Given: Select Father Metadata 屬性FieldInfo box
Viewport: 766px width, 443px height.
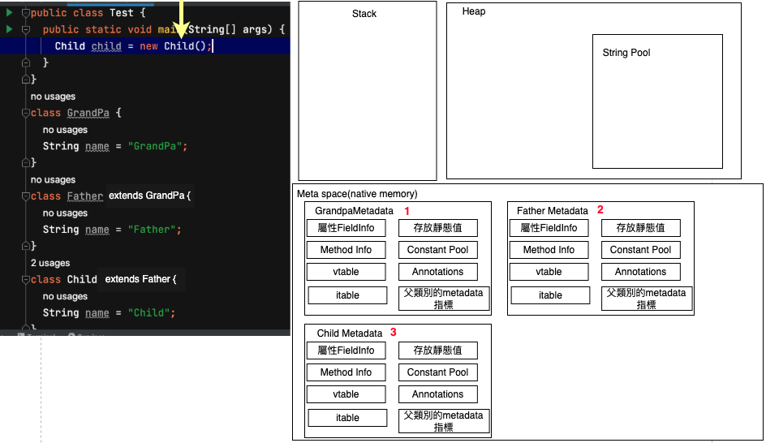Looking at the screenshot, I should pyautogui.click(x=549, y=228).
